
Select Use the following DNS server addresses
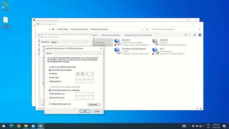click(50, 90)
